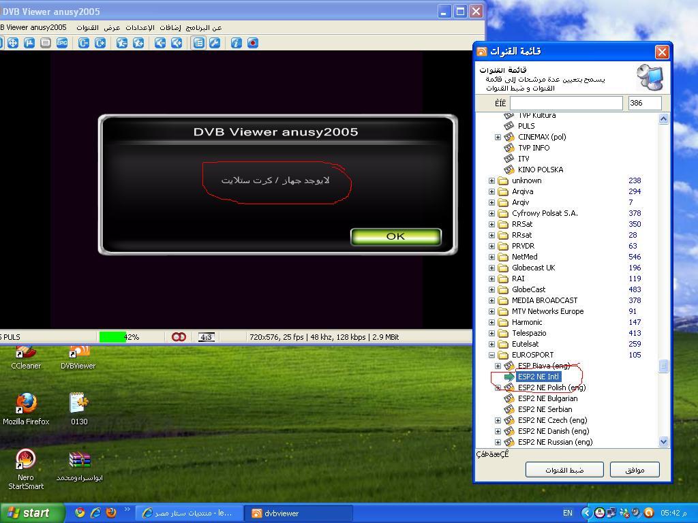Select the KINO POLSKA channel
This screenshot has width=698, height=523.
tap(541, 170)
